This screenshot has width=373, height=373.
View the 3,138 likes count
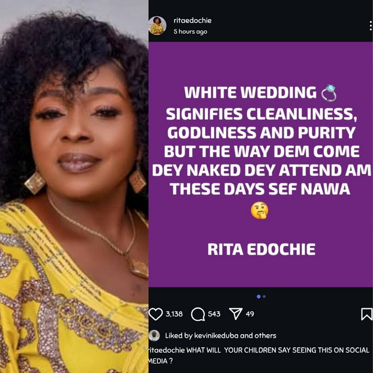(x=175, y=314)
